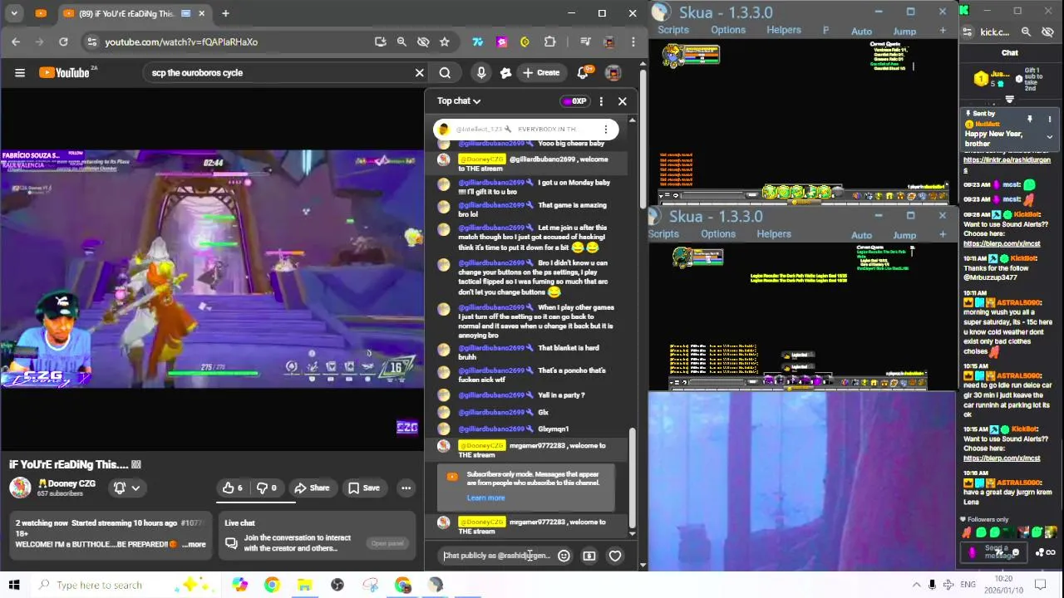Open live chat three-dot options
Screen dimensions: 1064x598
coord(601,101)
